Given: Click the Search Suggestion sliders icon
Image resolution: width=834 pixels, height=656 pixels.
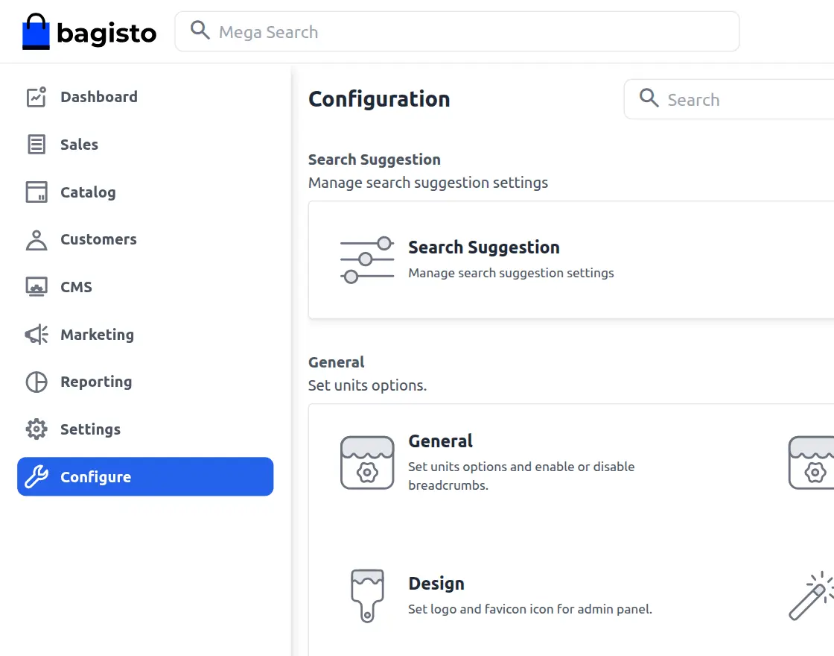Looking at the screenshot, I should pos(366,259).
